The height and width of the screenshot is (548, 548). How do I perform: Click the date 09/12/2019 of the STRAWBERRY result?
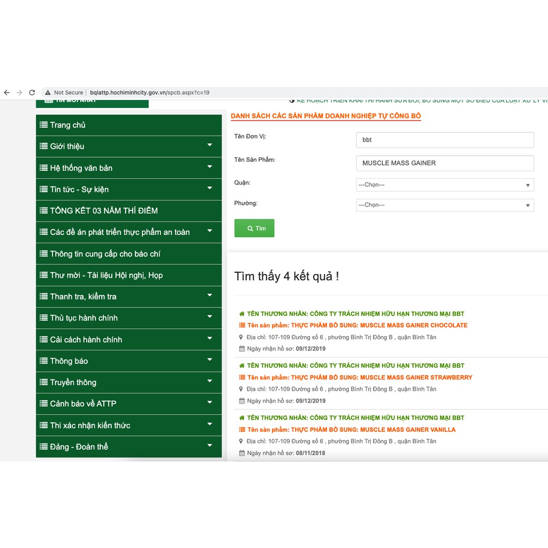coord(311,401)
